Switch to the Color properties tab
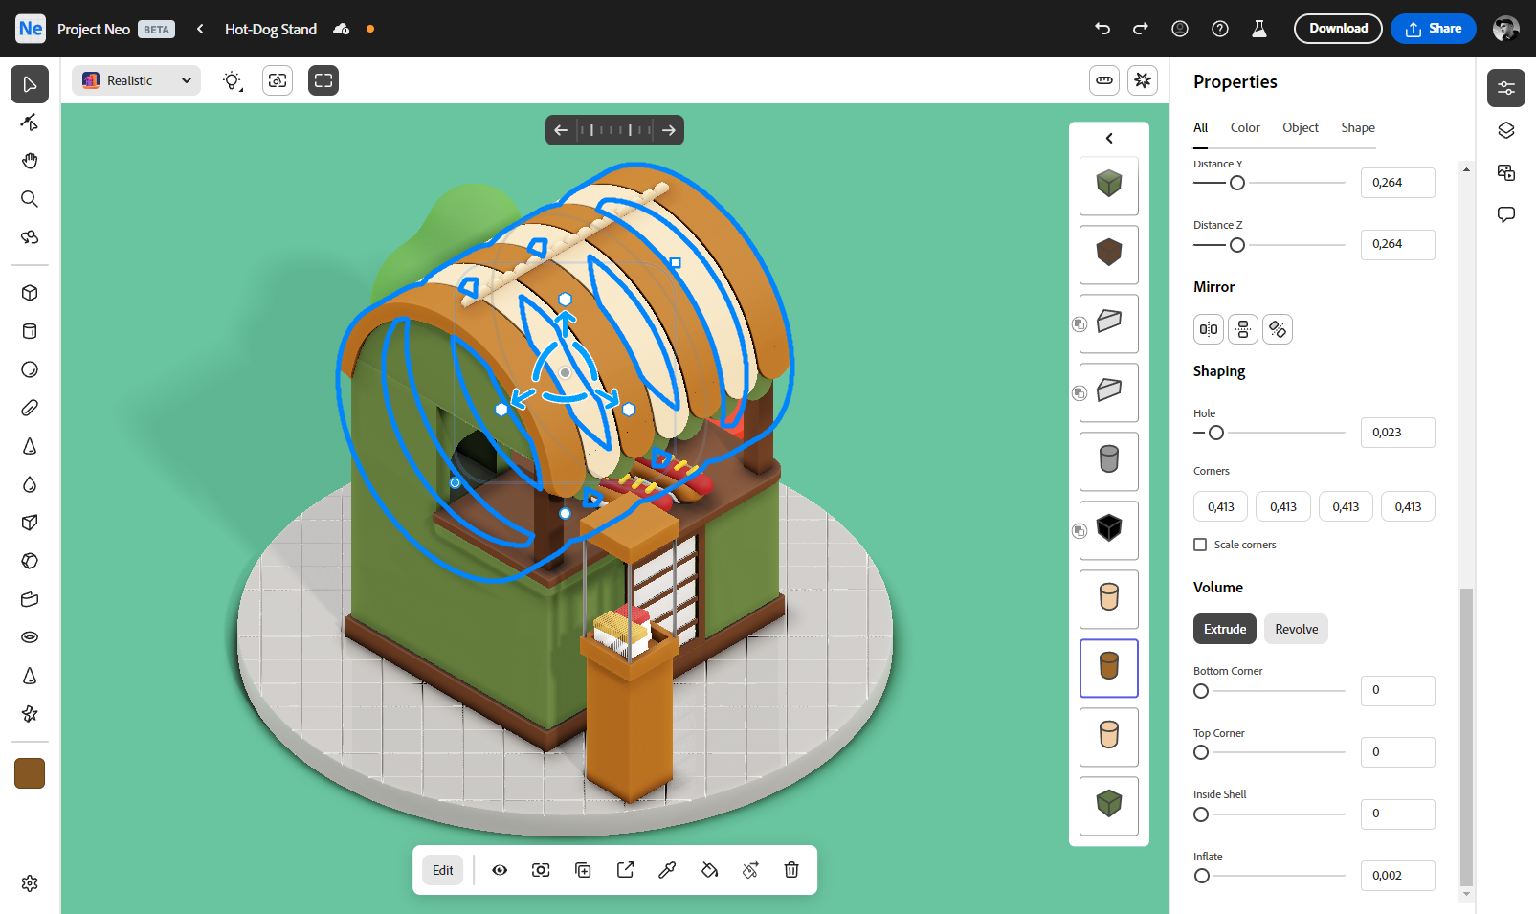The image size is (1536, 914). point(1245,127)
